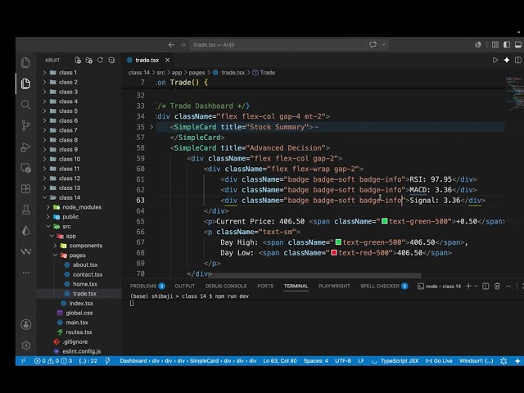Open global.css in the file tree

tap(79, 313)
